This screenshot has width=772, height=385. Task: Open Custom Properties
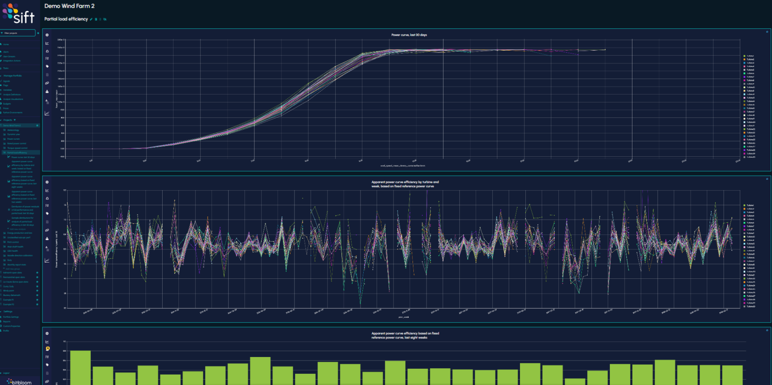click(11, 326)
